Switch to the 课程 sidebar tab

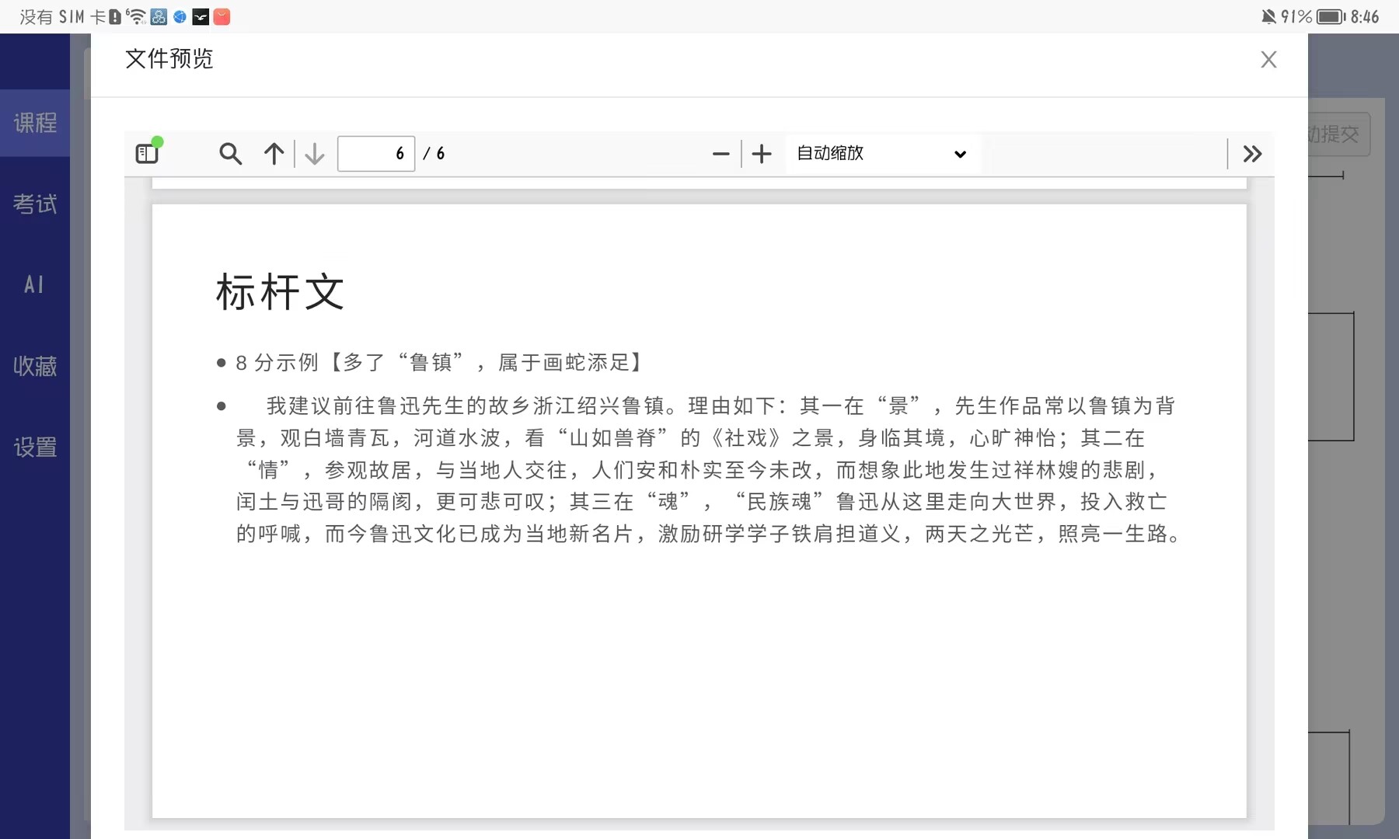[x=35, y=123]
